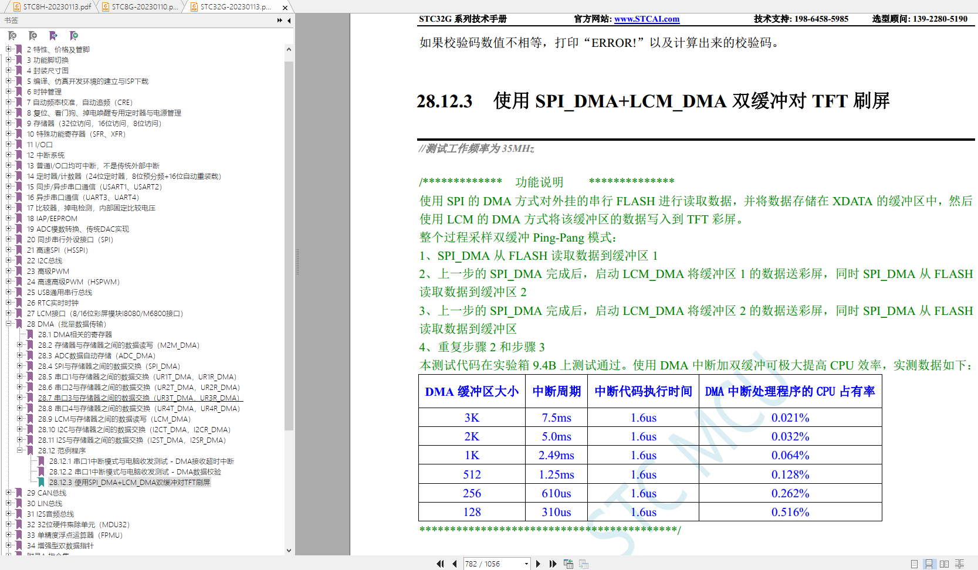Screen dimensions: 978x570
Task: Click heading 28.12.3 使用 SPI_DMA+LCM_DMA
Action: pos(653,101)
